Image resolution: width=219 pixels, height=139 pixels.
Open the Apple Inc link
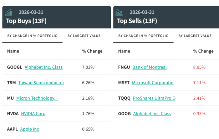(29, 129)
